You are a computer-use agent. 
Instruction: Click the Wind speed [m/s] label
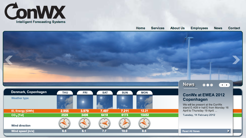coord(23,131)
